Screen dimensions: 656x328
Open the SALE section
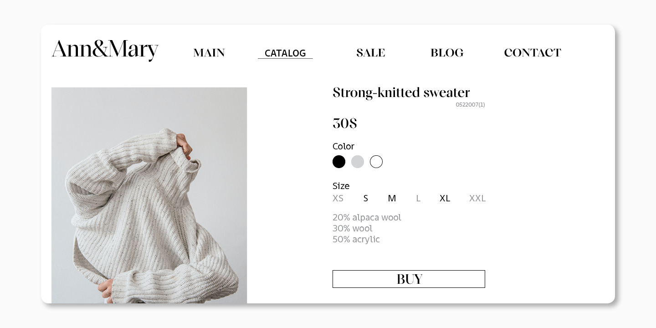click(x=370, y=53)
